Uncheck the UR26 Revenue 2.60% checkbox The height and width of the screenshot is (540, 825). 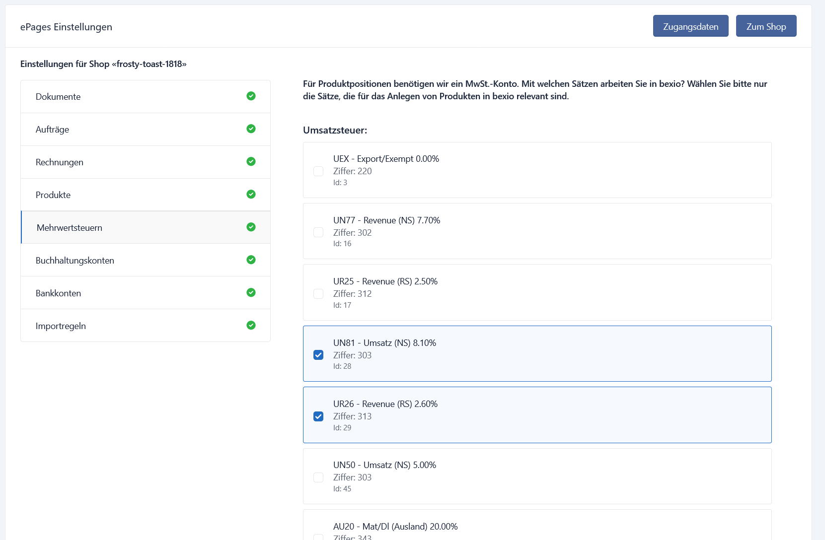[x=318, y=416]
